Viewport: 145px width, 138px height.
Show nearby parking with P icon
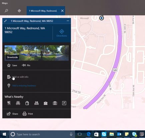[x=64, y=103]
